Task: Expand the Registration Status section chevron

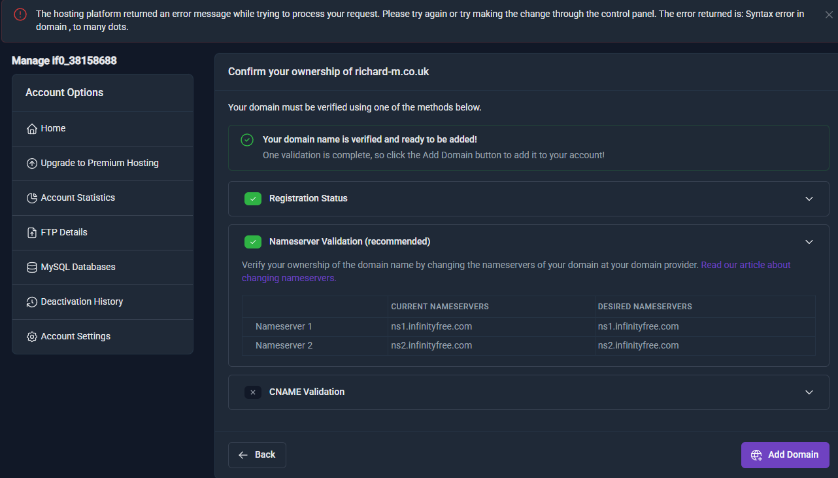Action: [x=809, y=199]
